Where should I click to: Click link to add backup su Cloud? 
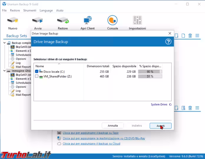click(x=91, y=144)
